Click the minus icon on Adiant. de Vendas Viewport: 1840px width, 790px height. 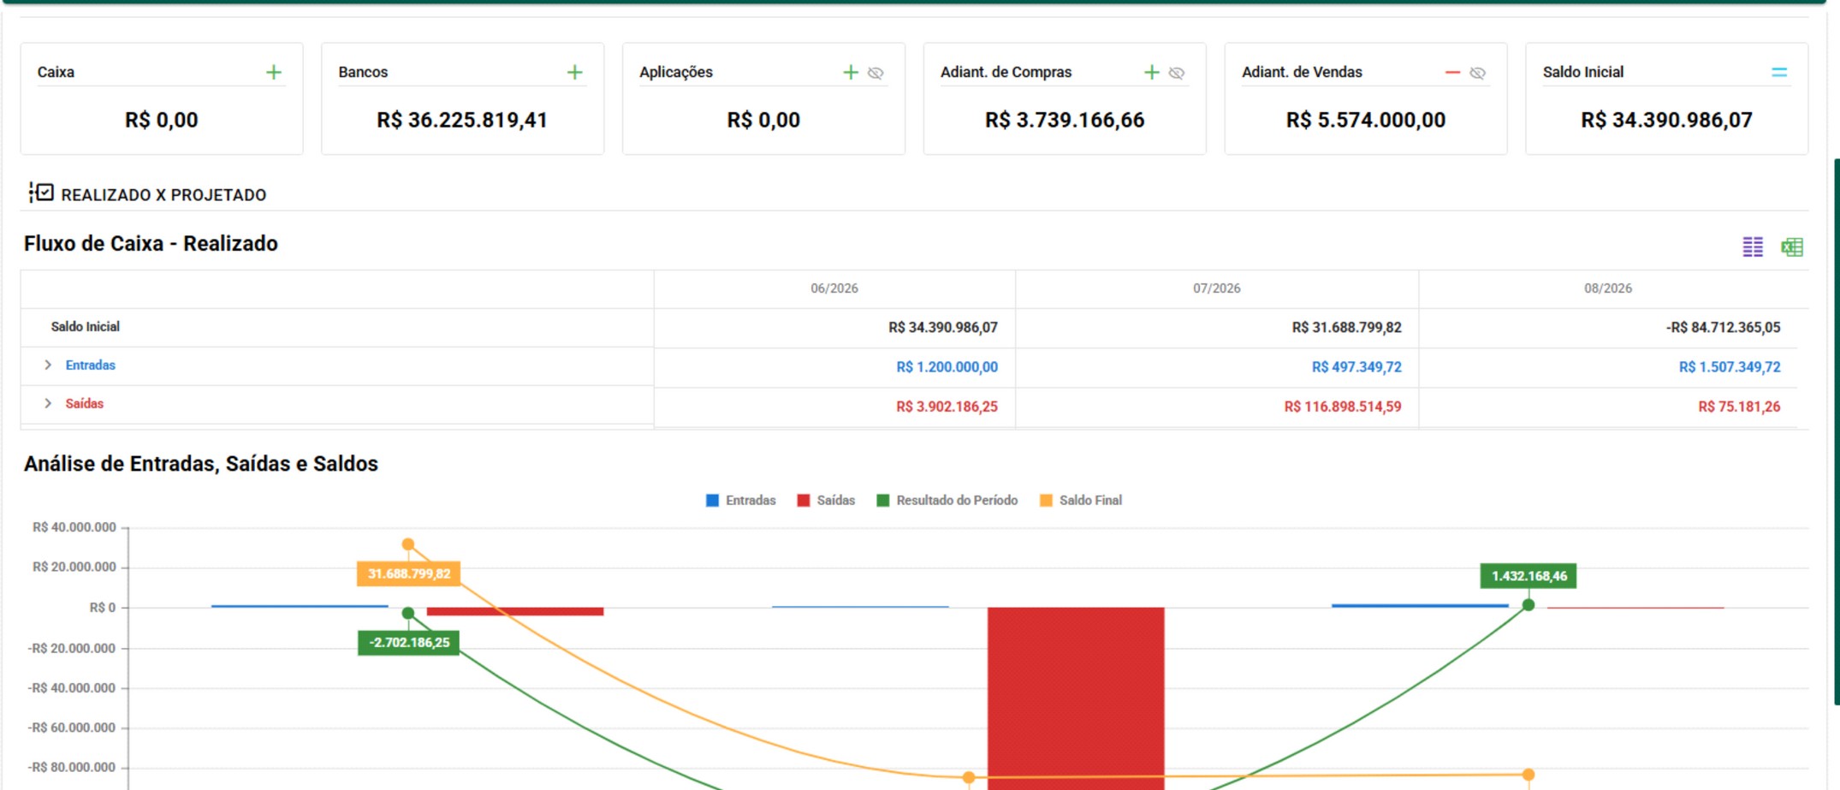pos(1452,73)
